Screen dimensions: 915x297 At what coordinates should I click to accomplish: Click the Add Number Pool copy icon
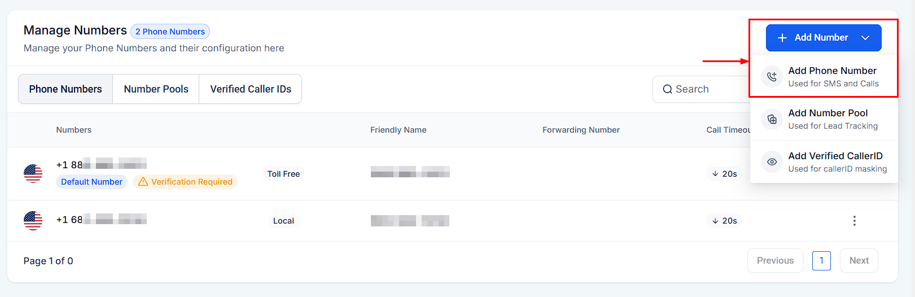pyautogui.click(x=772, y=119)
